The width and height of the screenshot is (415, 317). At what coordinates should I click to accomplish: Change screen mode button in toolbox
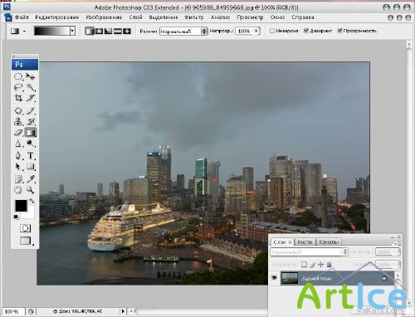[25, 241]
